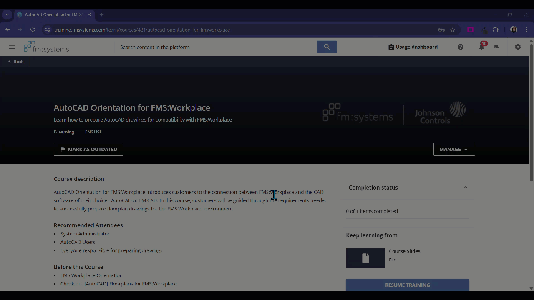
Task: Open the platform settings gear
Action: (518, 47)
